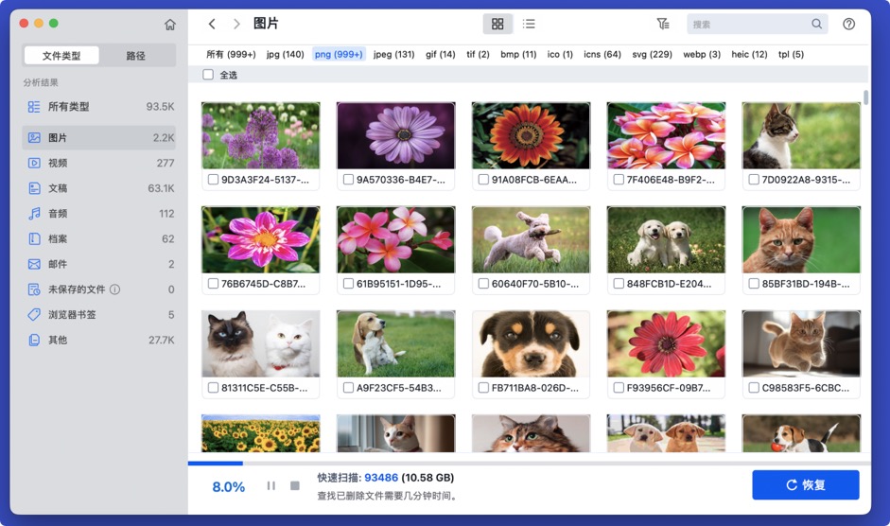This screenshot has height=526, width=890.
Task: Check the 7D0922A8-9315 file checkbox
Action: click(x=754, y=180)
